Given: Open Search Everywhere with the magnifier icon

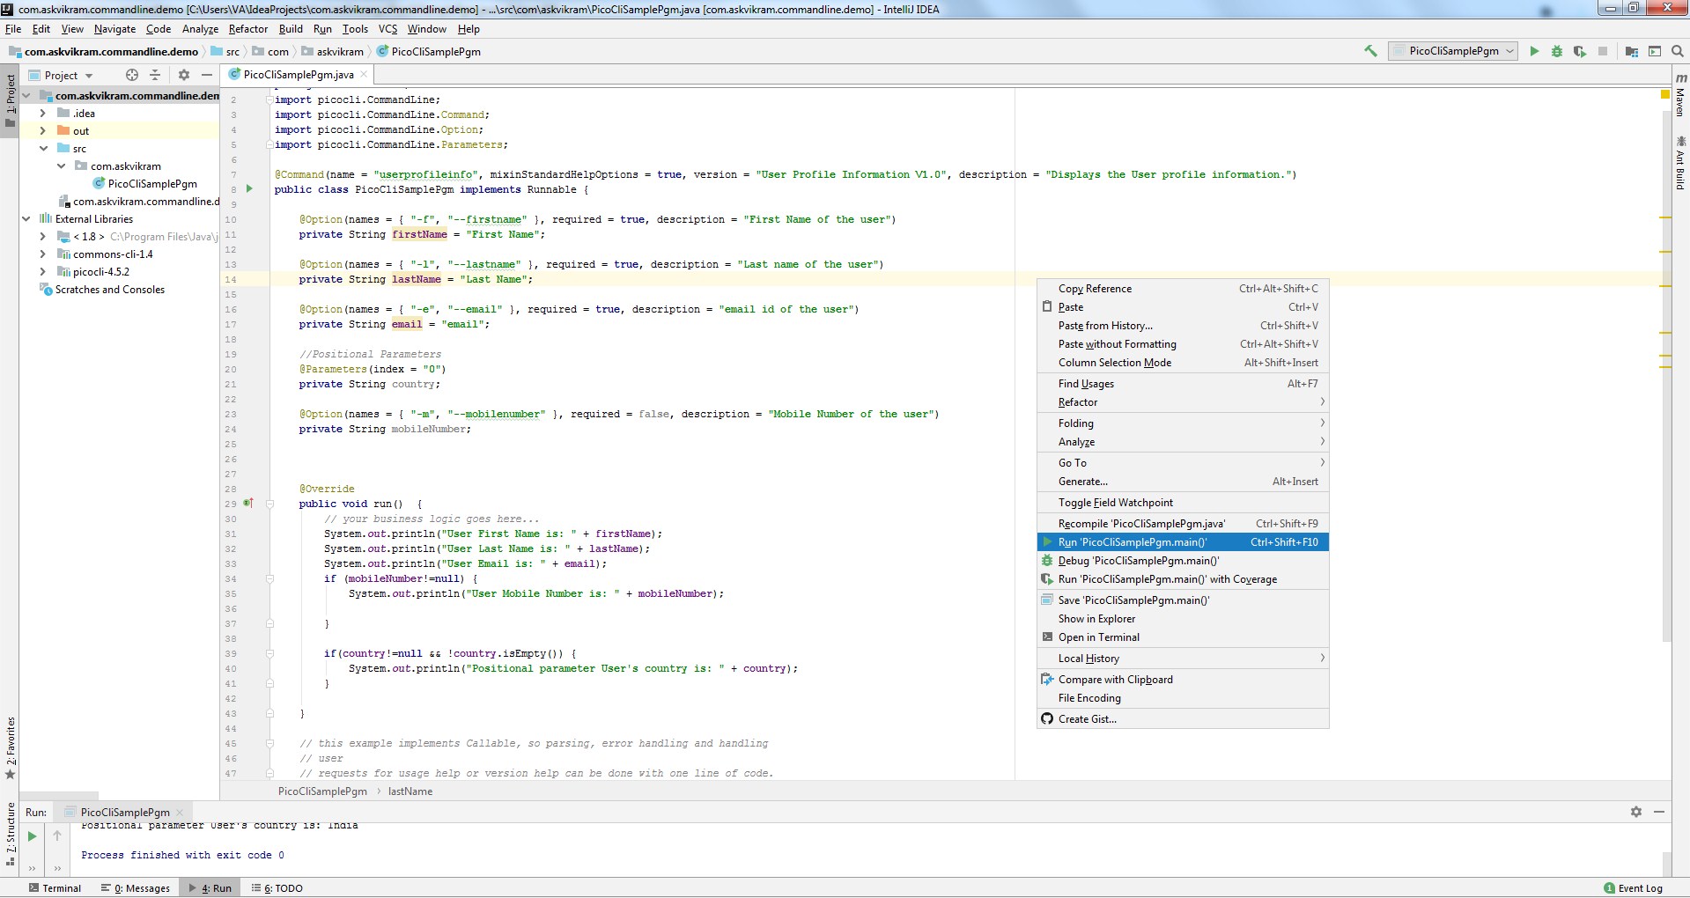Looking at the screenshot, I should tap(1678, 51).
